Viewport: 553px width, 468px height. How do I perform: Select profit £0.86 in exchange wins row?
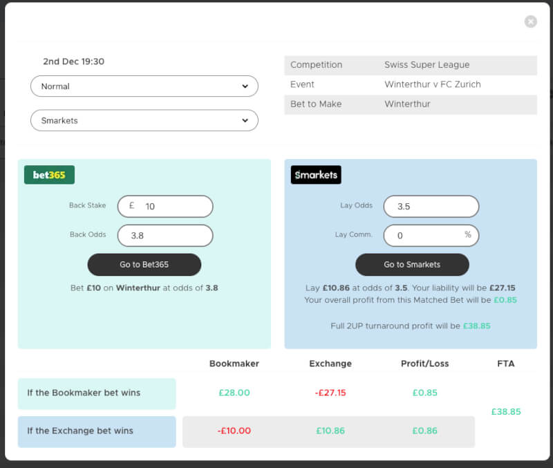click(x=425, y=431)
